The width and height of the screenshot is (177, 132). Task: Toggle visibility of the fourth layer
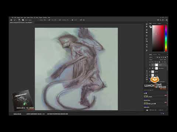[x=150, y=75]
